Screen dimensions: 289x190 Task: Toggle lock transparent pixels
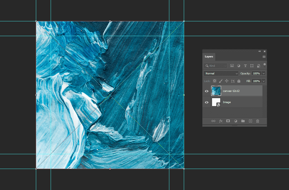[x=214, y=81]
